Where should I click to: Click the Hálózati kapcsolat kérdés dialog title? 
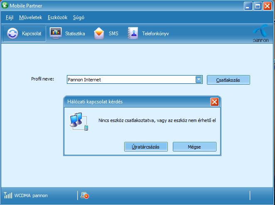[x=95, y=102]
